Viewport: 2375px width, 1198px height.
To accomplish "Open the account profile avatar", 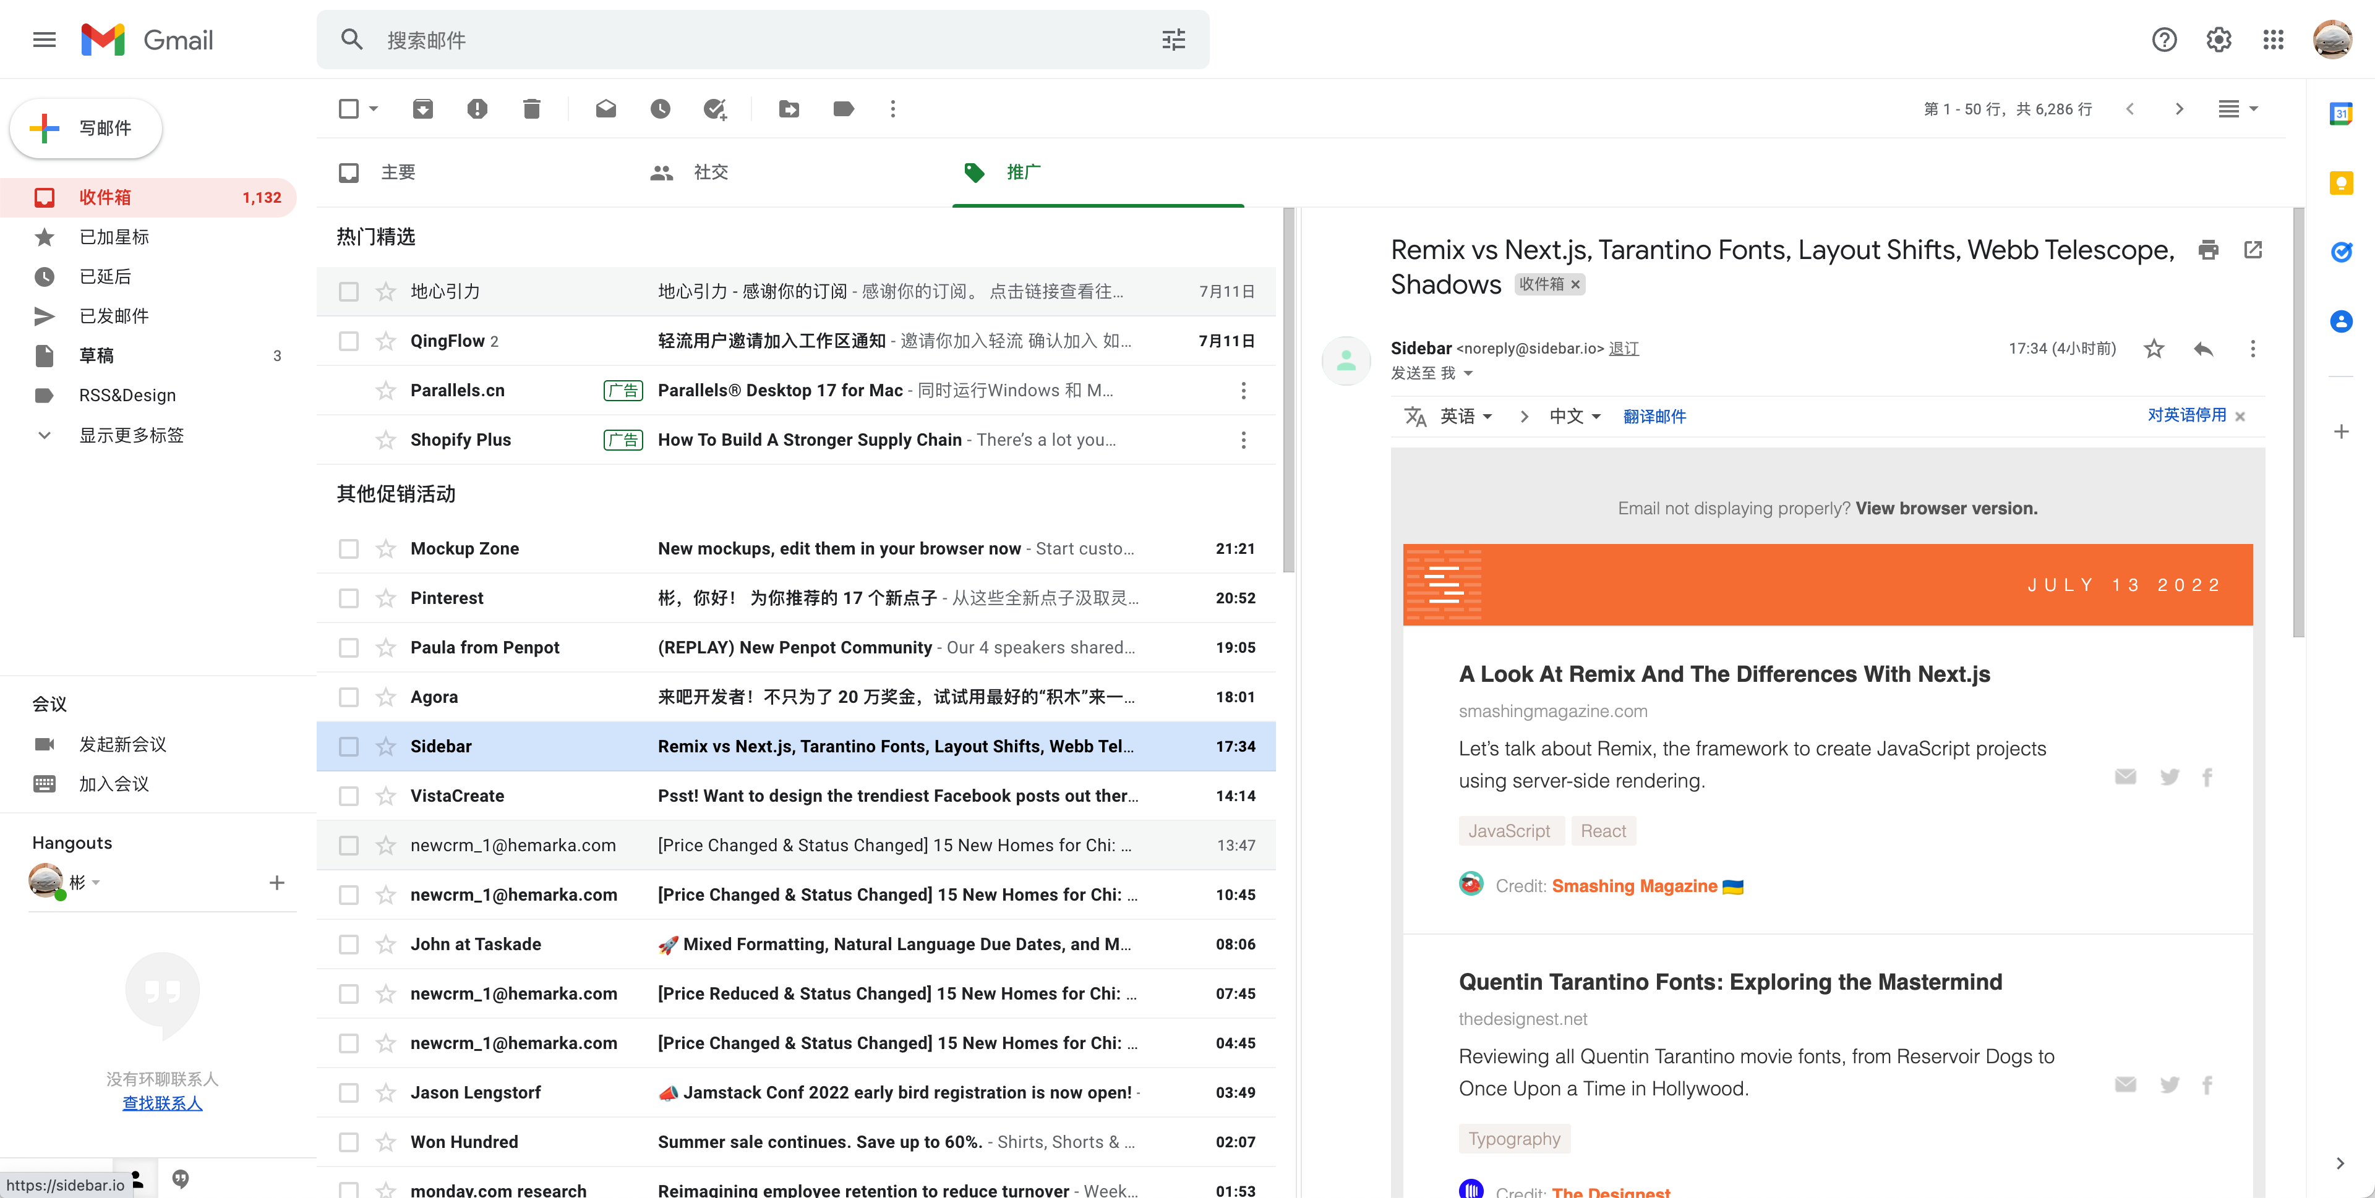I will click(2332, 40).
